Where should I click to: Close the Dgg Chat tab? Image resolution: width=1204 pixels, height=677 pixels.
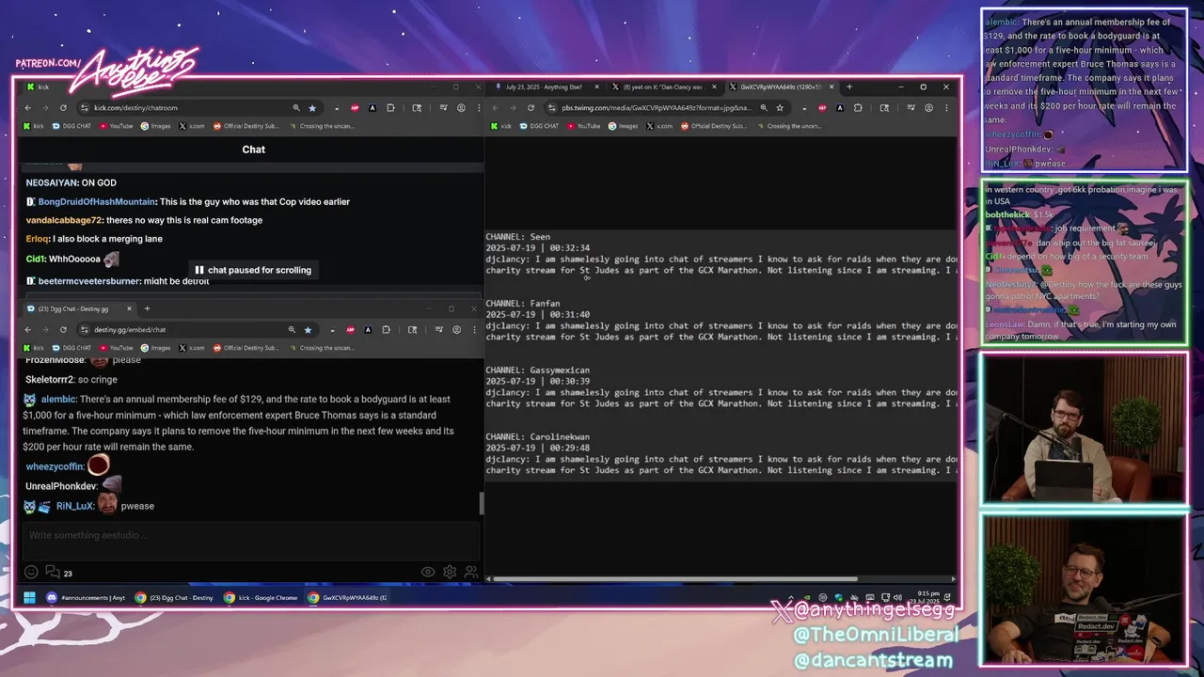pyautogui.click(x=130, y=308)
